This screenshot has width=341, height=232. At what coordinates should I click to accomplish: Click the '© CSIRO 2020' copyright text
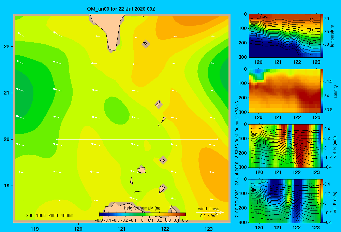237,204
